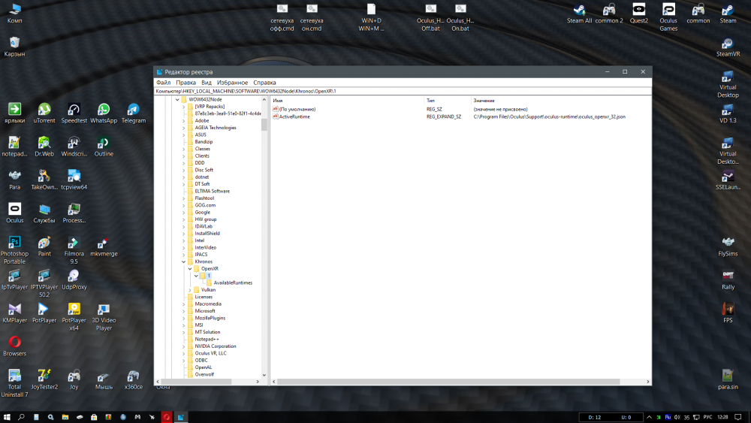Click the Registry Editor title bar icon
The image size is (751, 423).
pyautogui.click(x=159, y=72)
